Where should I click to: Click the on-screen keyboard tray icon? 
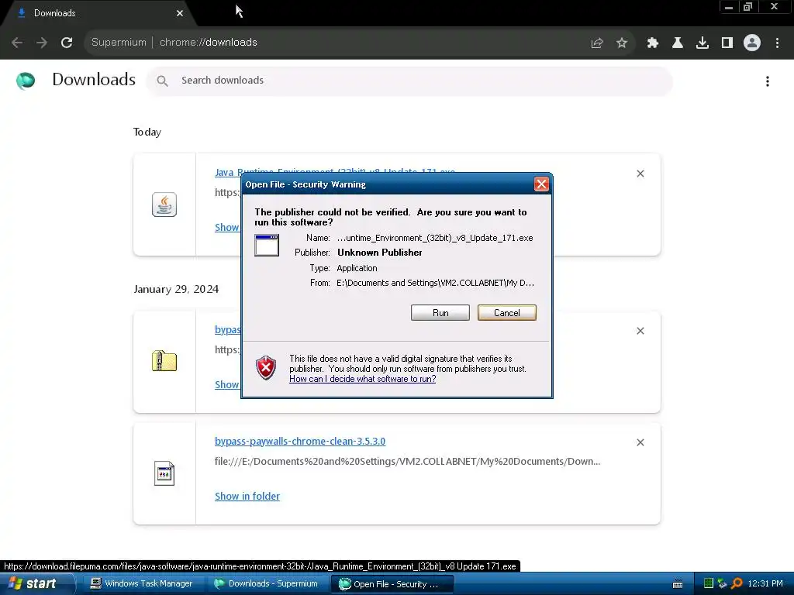click(x=678, y=584)
